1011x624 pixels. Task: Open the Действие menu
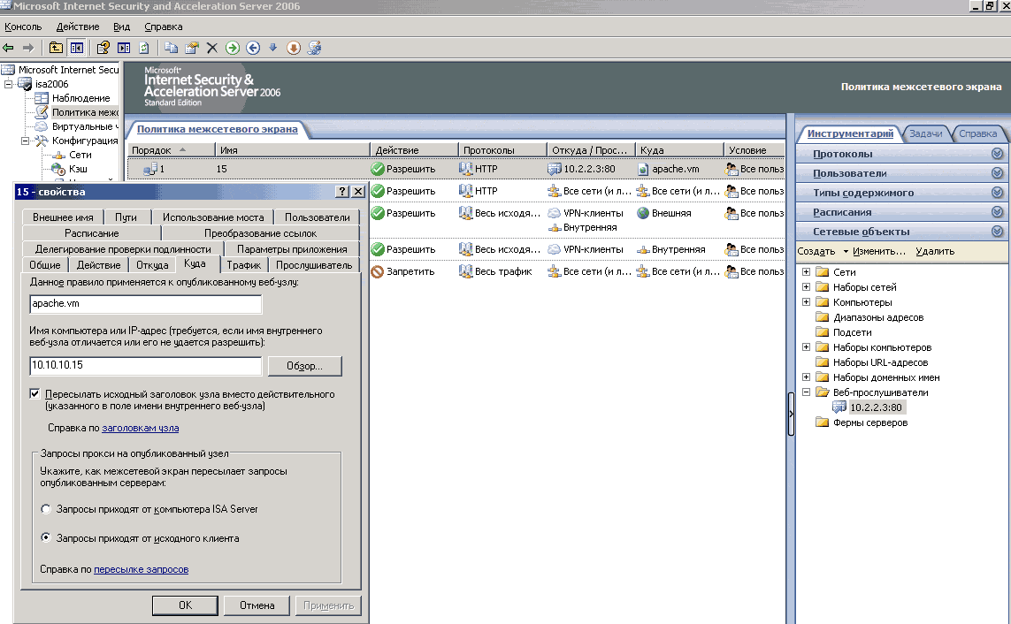[x=78, y=27]
